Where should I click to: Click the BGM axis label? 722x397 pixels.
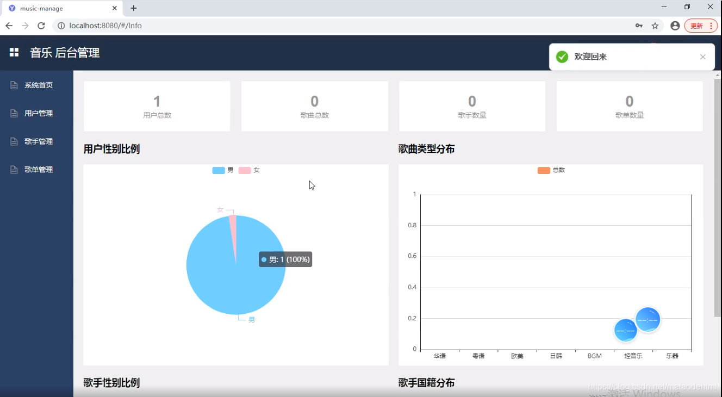tap(595, 356)
